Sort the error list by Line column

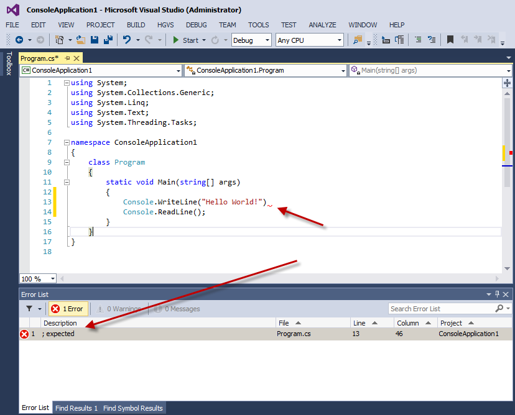pos(373,323)
